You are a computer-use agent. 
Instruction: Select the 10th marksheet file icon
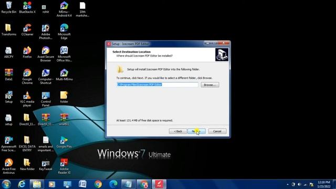coord(82,9)
